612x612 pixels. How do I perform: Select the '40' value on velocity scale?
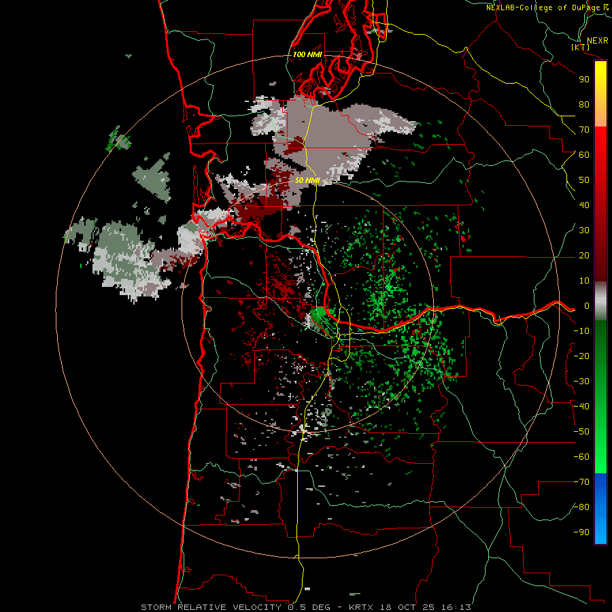pyautogui.click(x=584, y=205)
